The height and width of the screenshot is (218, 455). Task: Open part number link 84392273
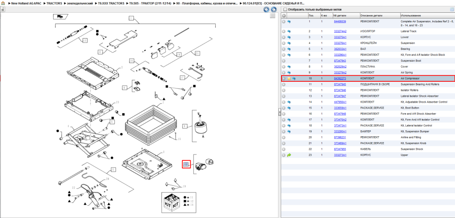(340, 79)
